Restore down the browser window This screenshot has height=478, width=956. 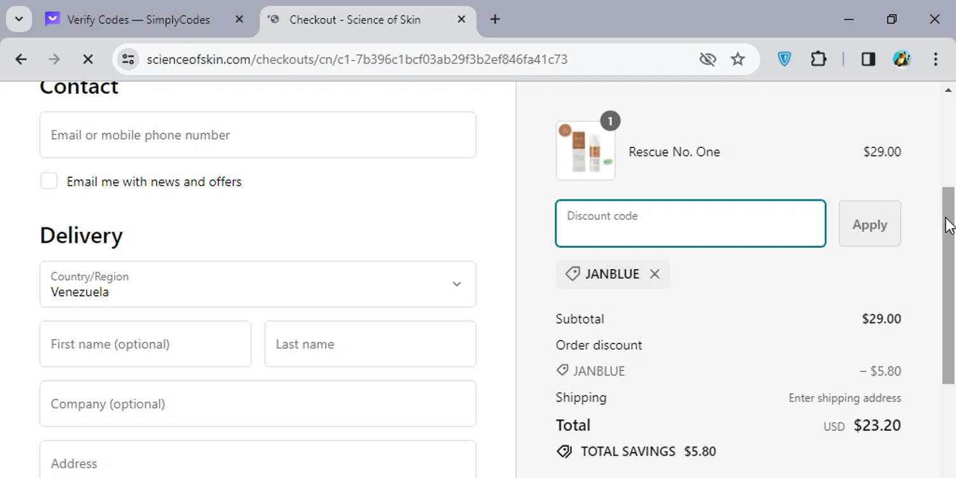pos(892,19)
